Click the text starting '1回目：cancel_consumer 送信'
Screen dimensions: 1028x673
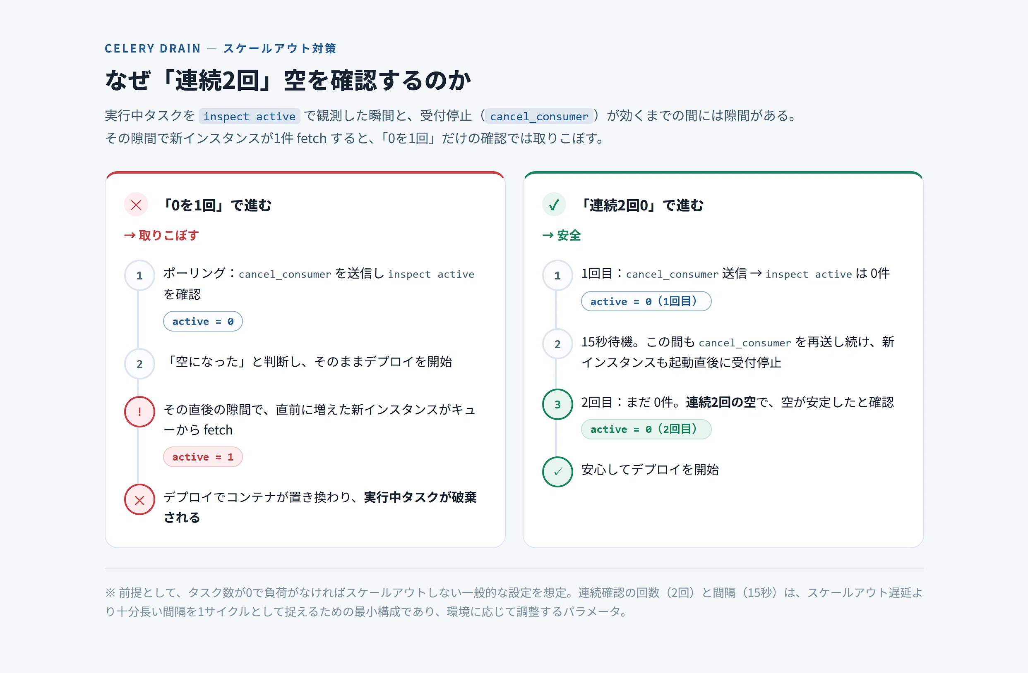(x=735, y=273)
